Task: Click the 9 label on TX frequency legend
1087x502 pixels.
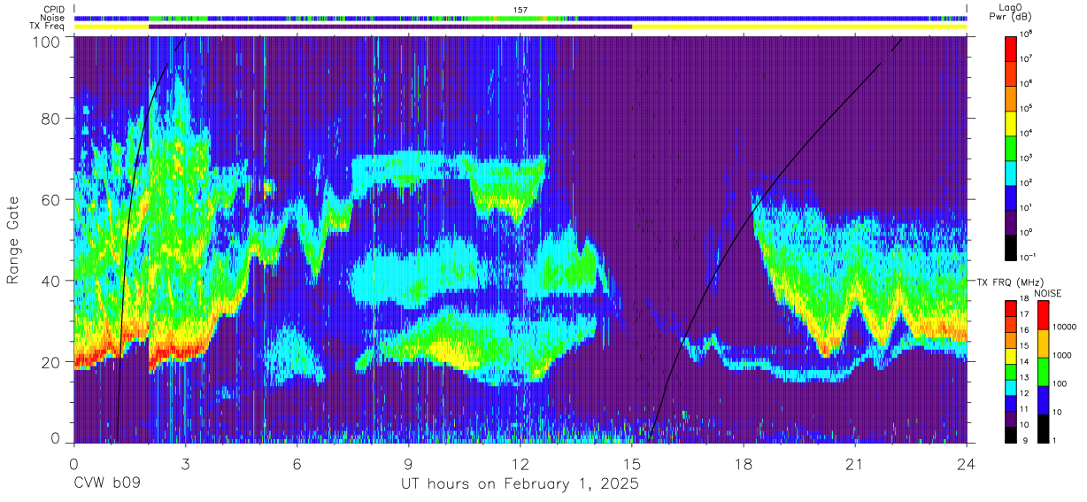Action: 1024,438
